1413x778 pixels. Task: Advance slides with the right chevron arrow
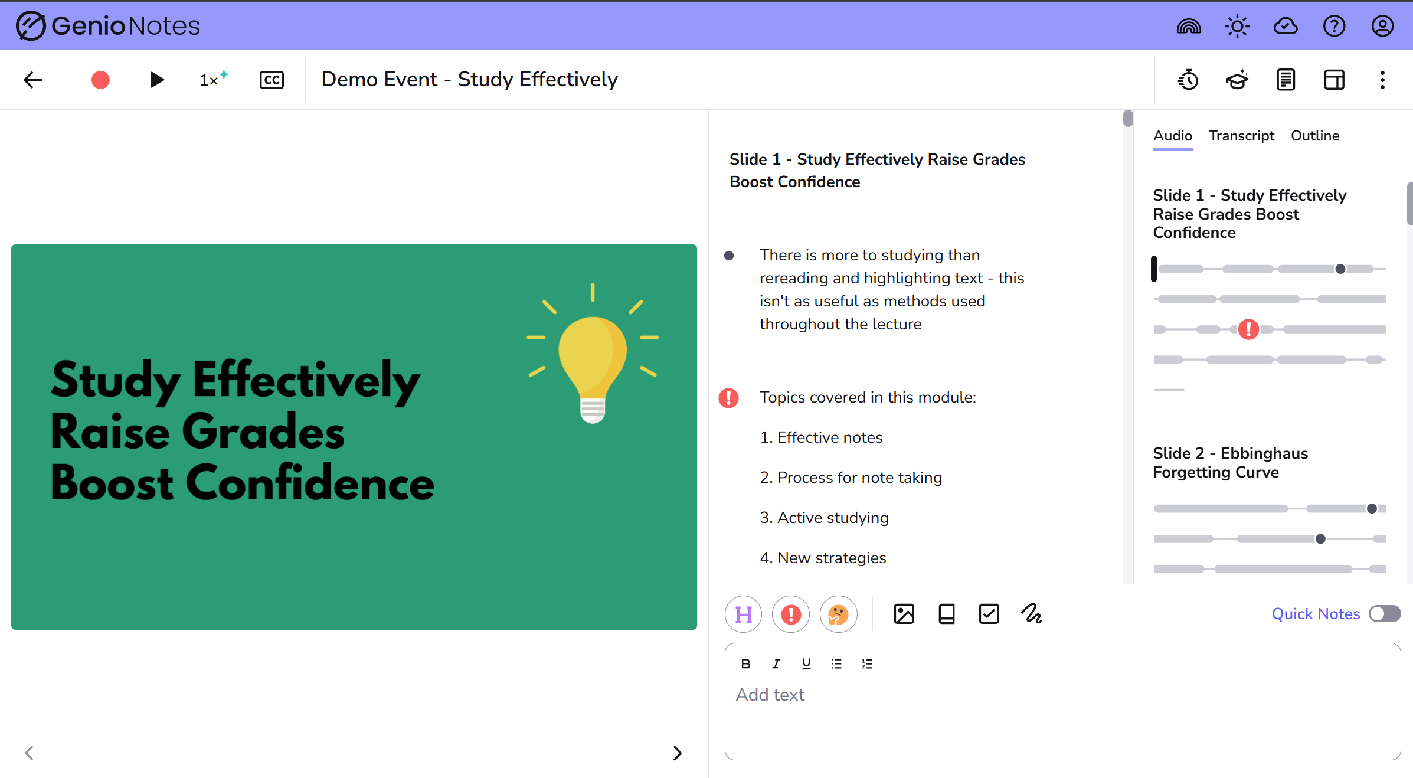pyautogui.click(x=677, y=753)
